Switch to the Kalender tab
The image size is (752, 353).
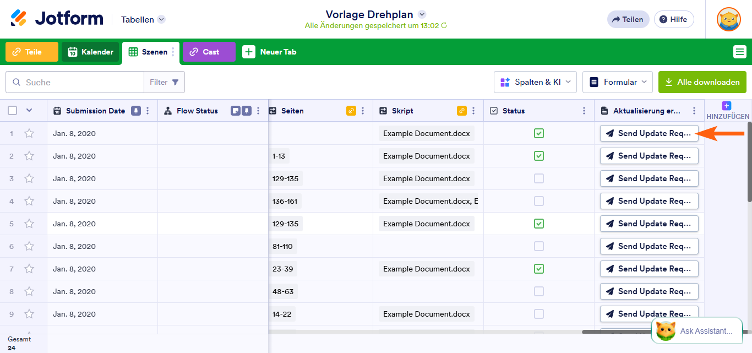[90, 51]
